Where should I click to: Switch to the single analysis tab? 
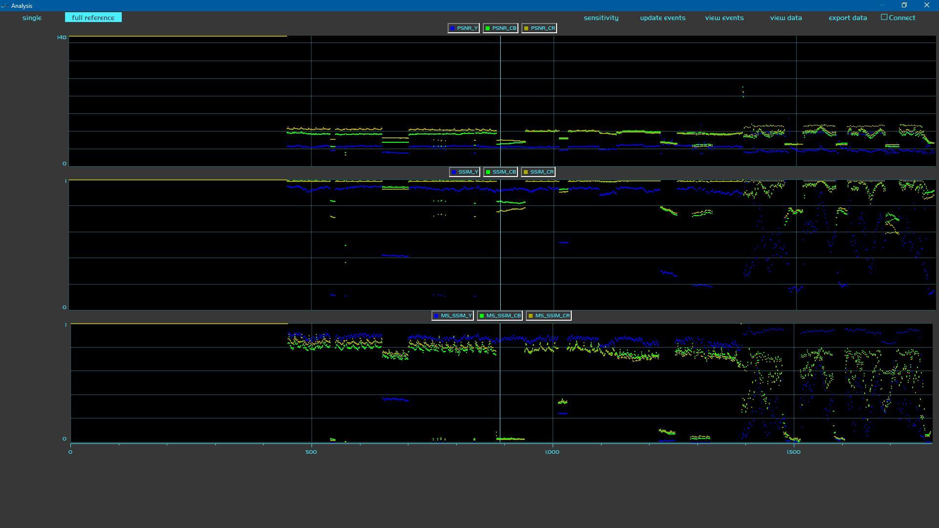click(32, 18)
